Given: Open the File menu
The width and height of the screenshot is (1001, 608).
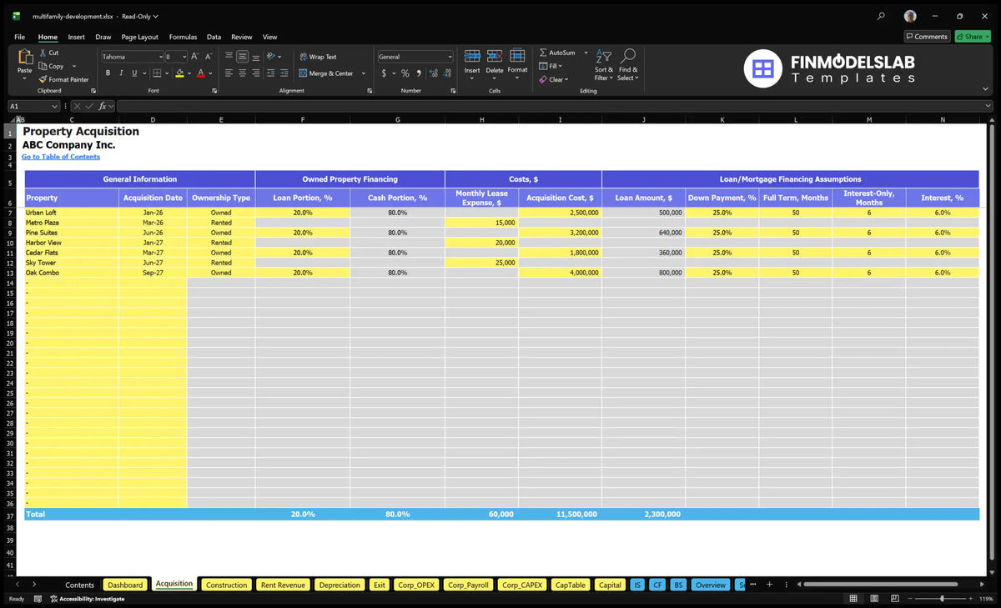Looking at the screenshot, I should (x=19, y=37).
